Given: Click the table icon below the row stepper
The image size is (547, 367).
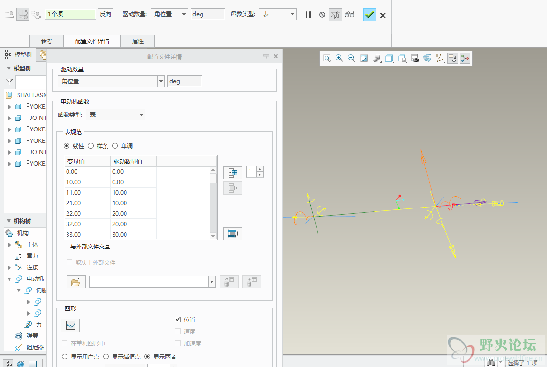Looking at the screenshot, I should [x=233, y=234].
